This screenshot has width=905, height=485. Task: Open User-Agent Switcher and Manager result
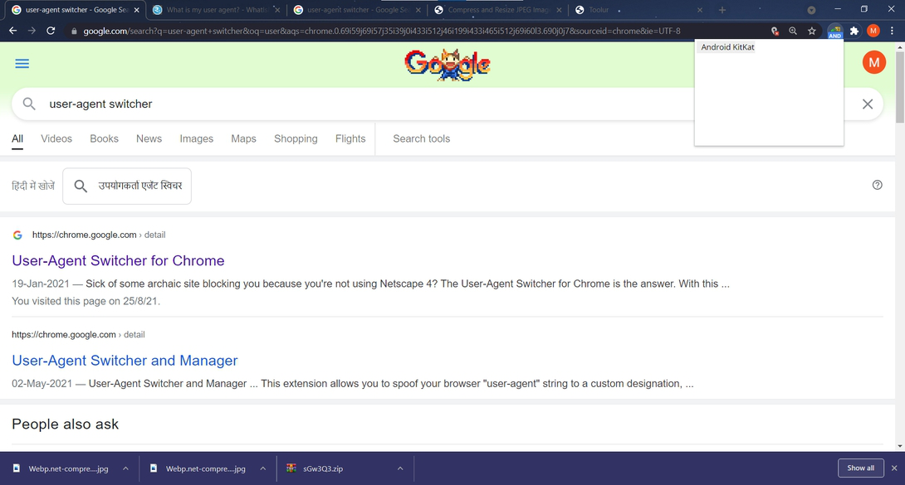point(125,360)
